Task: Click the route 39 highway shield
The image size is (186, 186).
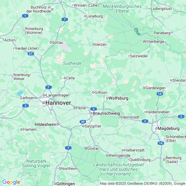Action: 83,122
